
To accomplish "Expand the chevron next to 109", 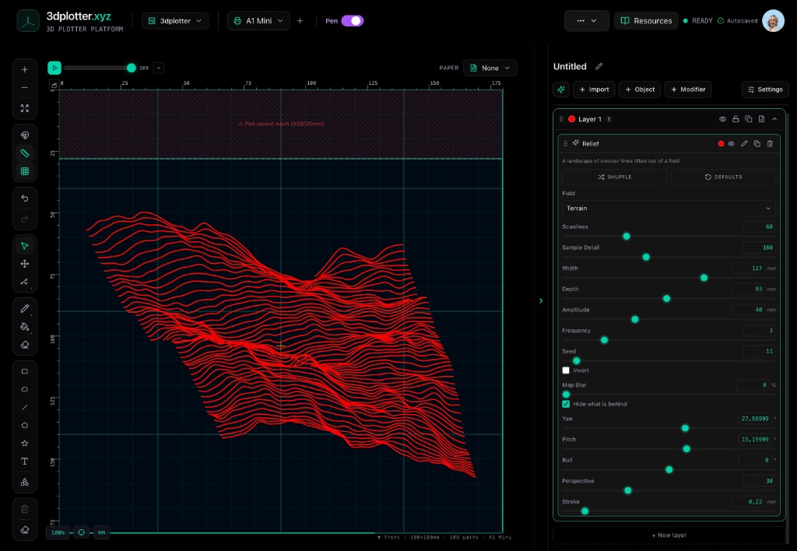I will point(159,68).
